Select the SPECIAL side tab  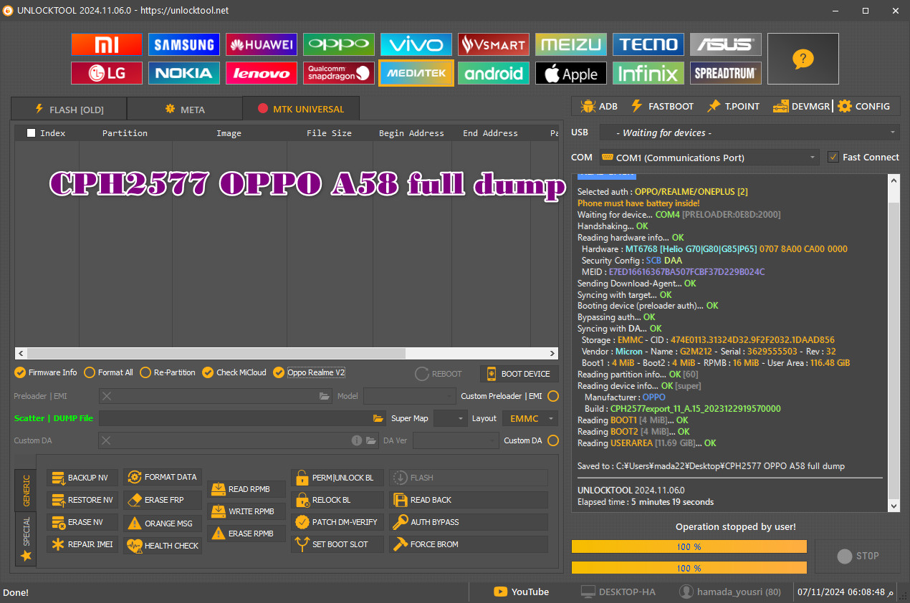[26, 538]
